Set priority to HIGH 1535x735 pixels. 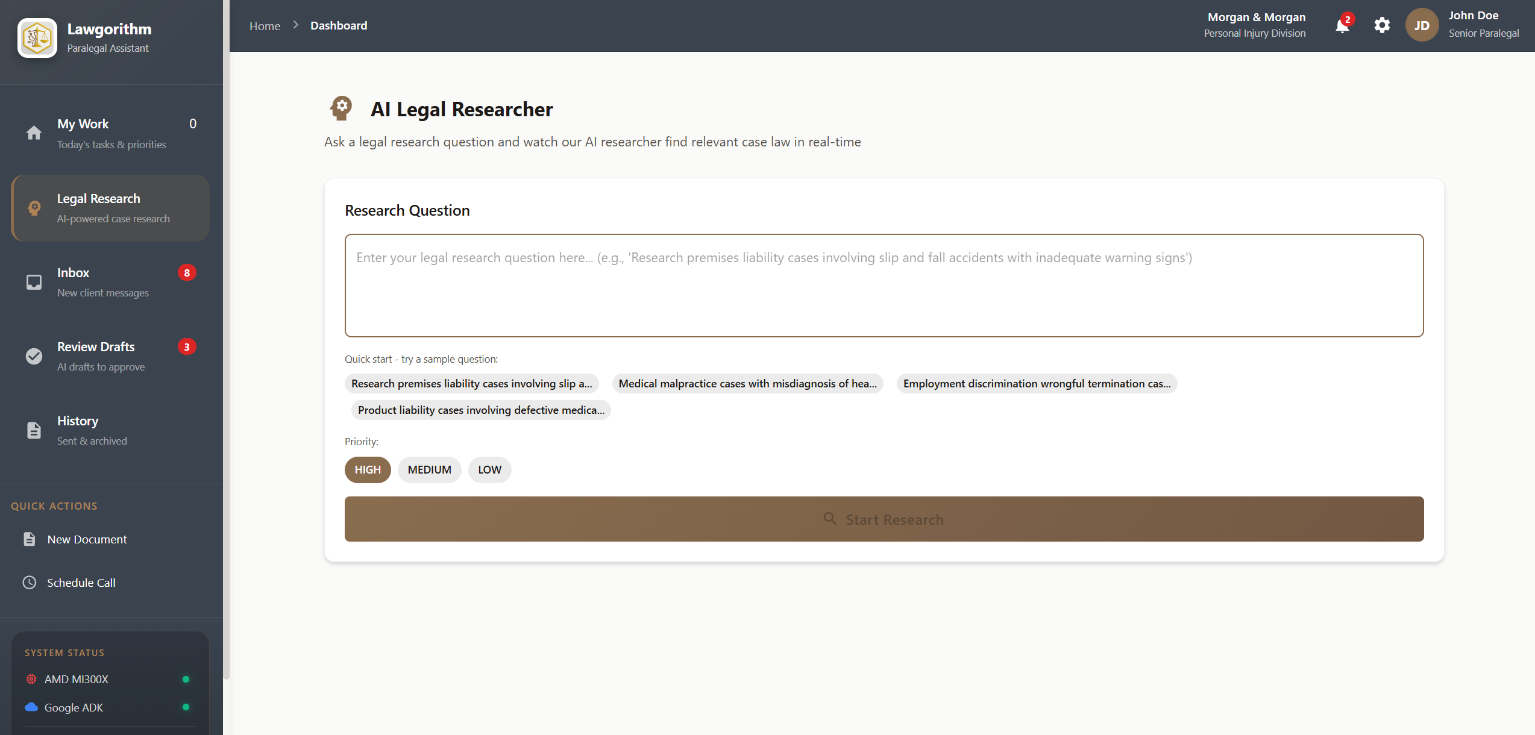368,470
